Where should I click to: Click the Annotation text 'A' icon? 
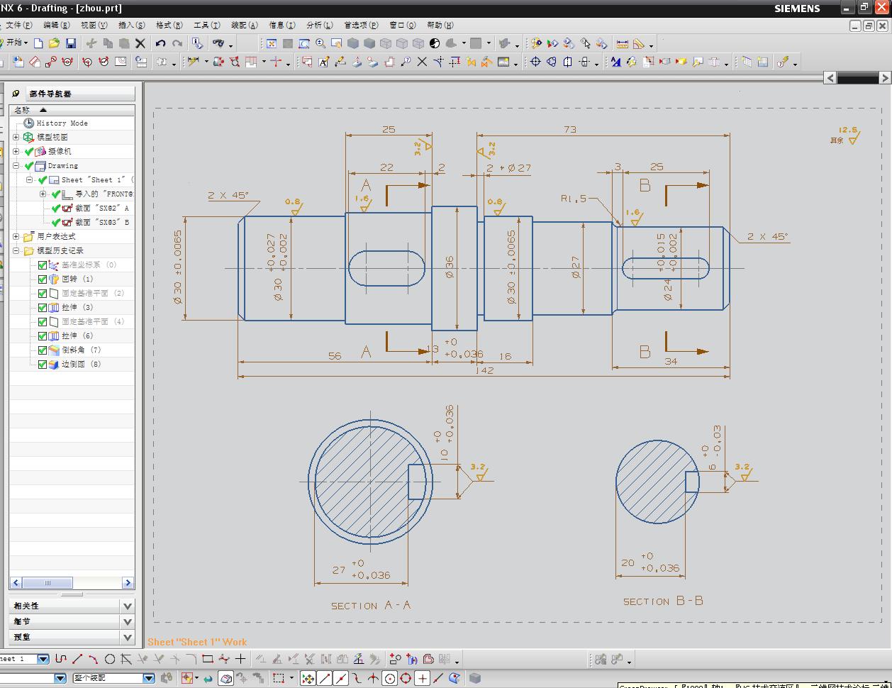[323, 62]
